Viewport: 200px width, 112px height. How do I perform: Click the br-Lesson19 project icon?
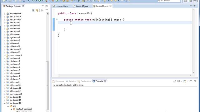[x=8, y=16]
